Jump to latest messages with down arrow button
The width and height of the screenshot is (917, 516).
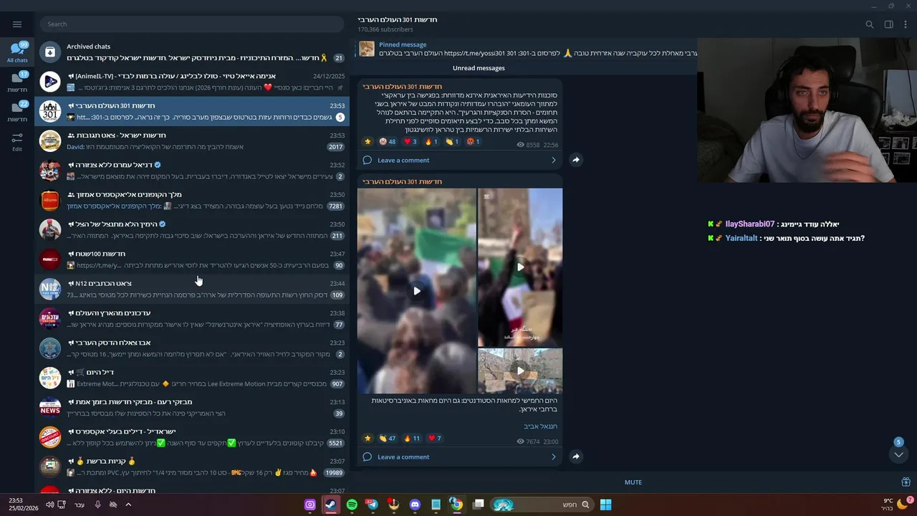pos(898,454)
